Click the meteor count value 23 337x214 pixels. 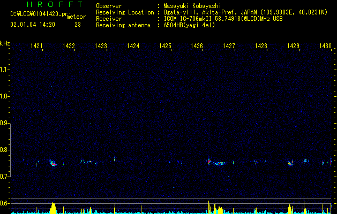point(78,25)
